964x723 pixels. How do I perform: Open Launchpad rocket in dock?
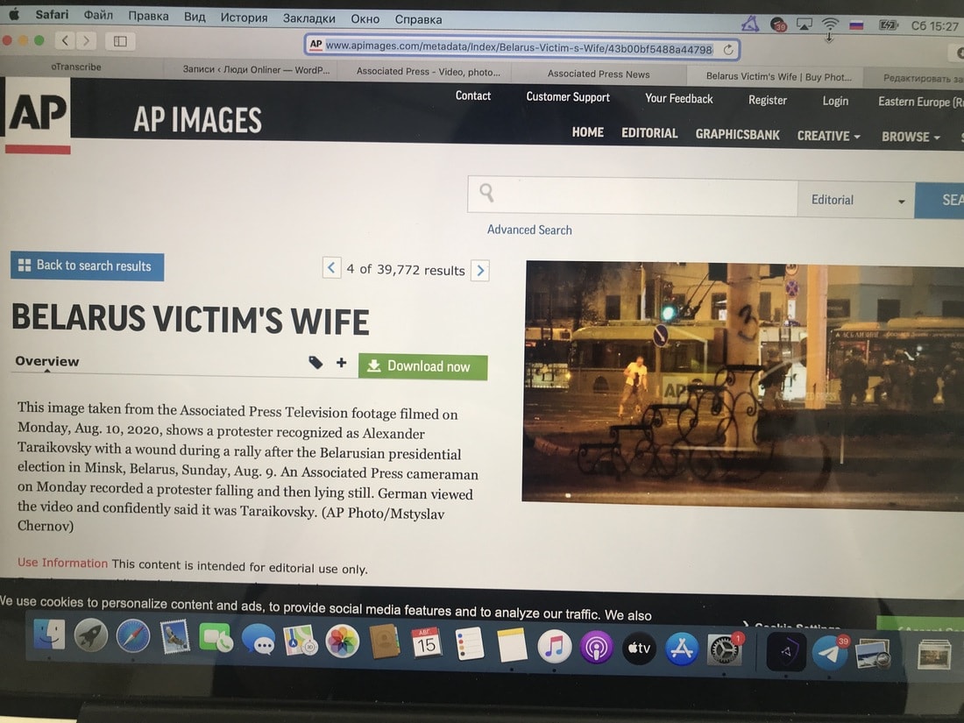click(x=91, y=635)
